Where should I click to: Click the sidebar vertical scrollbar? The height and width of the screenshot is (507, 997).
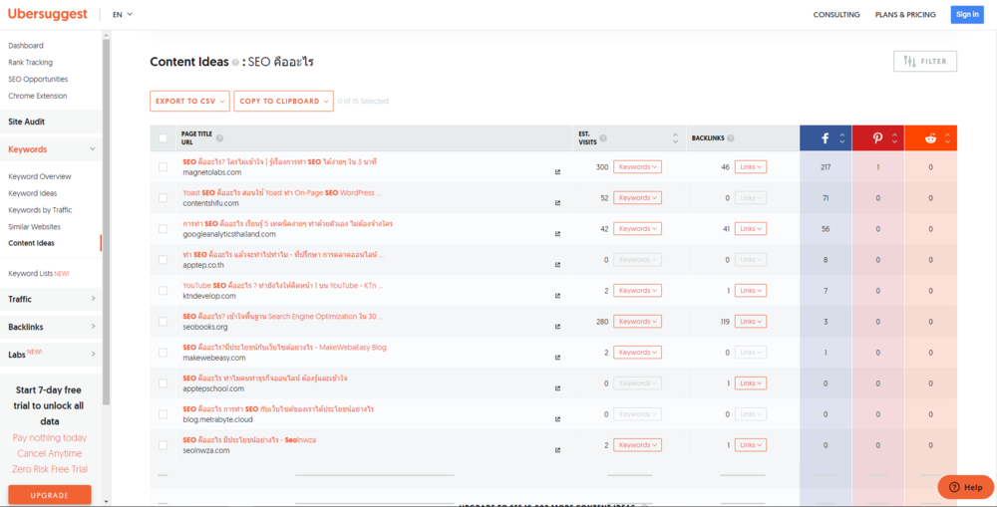coord(107,222)
